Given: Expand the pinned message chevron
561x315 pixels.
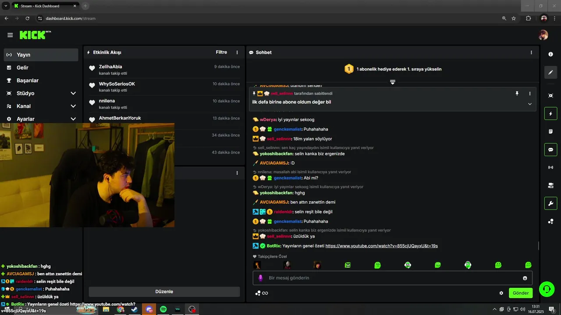Looking at the screenshot, I should click(530, 104).
